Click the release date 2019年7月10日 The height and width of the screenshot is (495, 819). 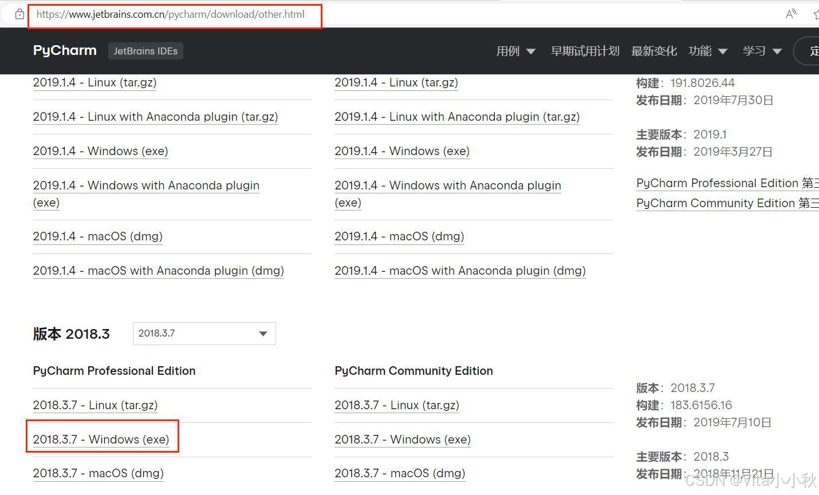pos(733,422)
